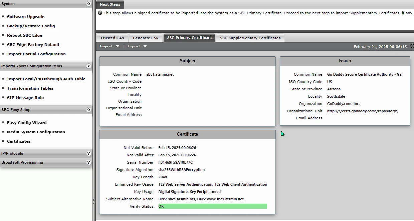The height and width of the screenshot is (221, 414).
Task: Open the SBC Supplementary Certificates tab
Action: [x=250, y=38]
